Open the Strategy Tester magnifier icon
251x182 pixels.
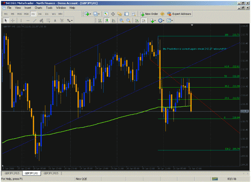tap(133, 14)
